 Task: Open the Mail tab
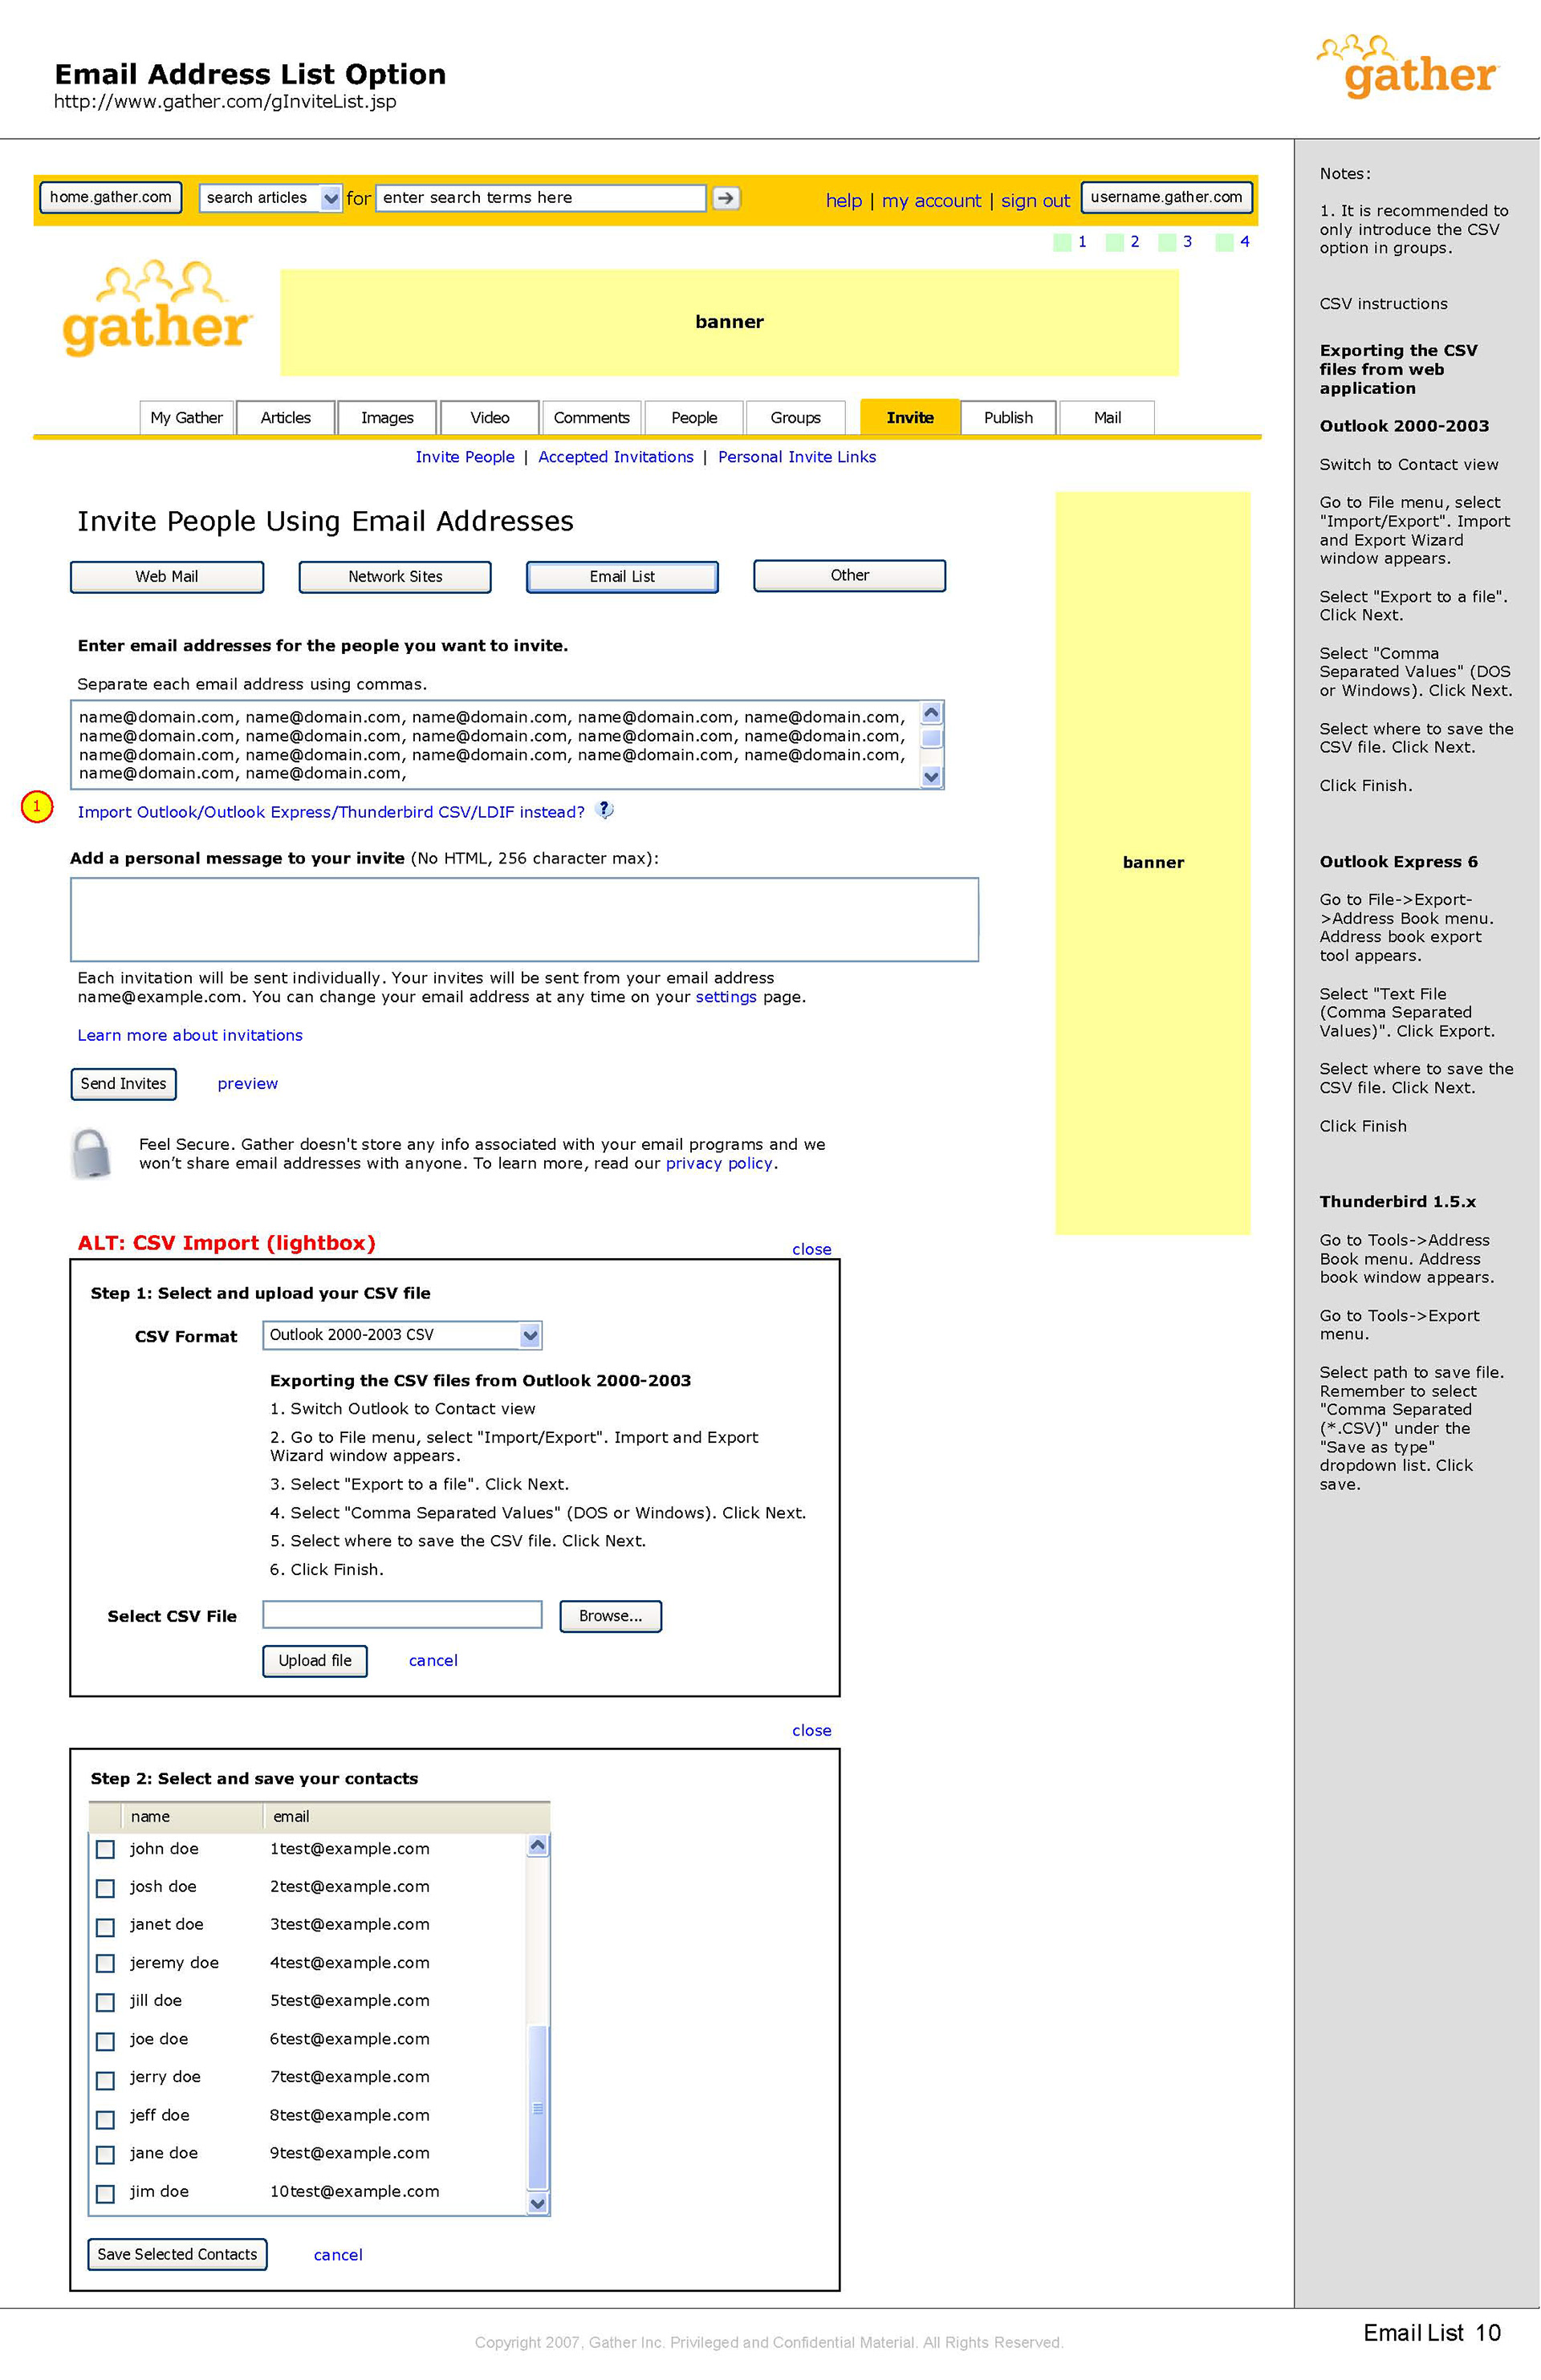coord(1107,417)
